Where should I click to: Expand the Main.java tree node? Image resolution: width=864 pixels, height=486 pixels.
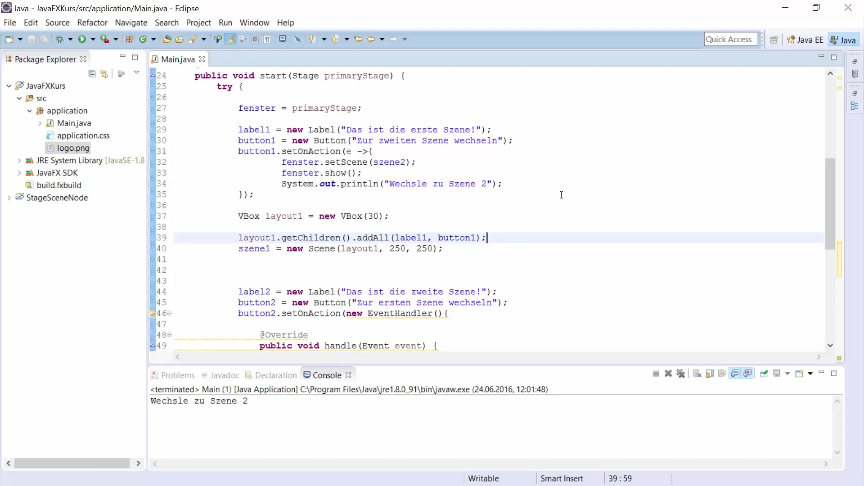[x=40, y=123]
